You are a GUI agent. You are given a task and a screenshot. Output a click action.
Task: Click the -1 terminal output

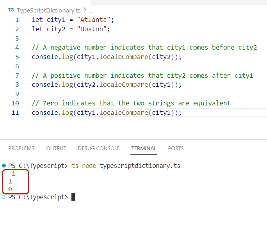tap(12, 174)
